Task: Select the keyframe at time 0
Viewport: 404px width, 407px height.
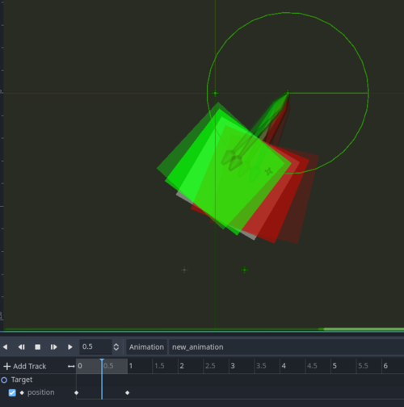Action: [77, 392]
